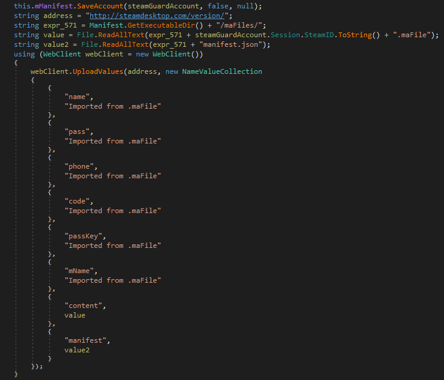Click the "manifest" key string
Viewport: 444px width, 380px height.
(85, 340)
